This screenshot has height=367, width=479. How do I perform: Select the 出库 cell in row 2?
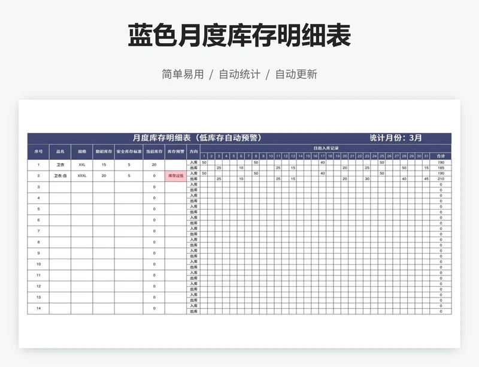click(x=193, y=179)
